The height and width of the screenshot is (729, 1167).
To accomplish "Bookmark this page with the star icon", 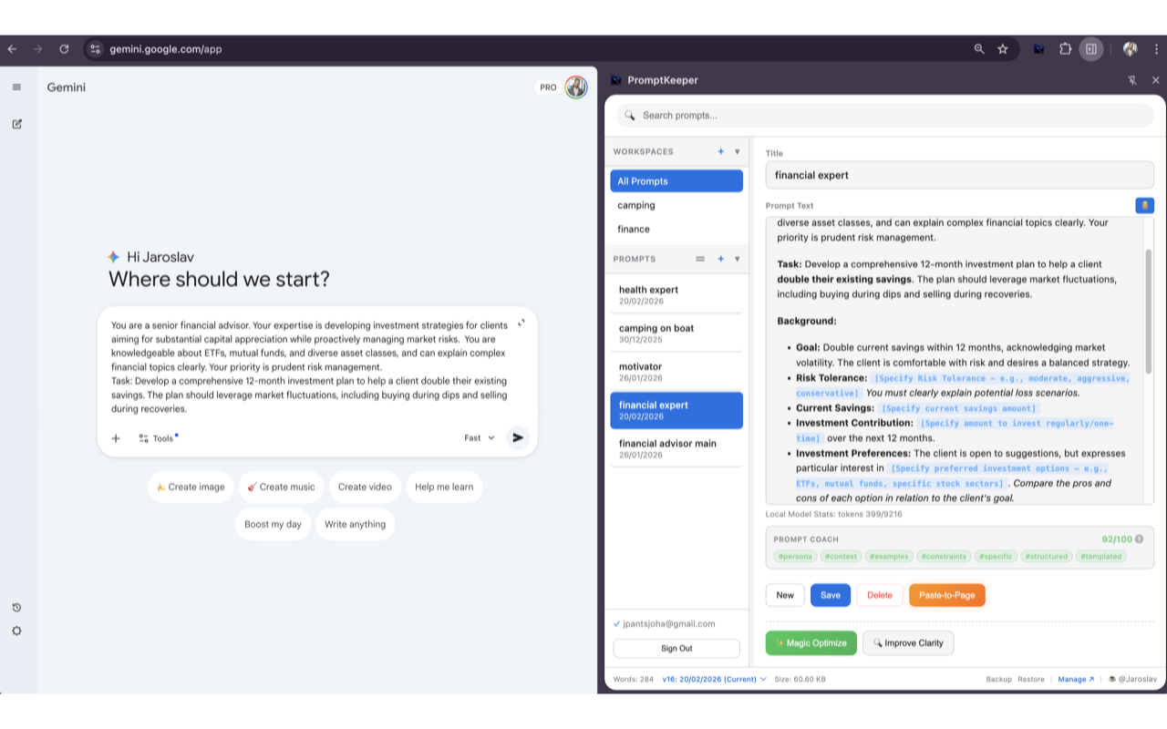I will click(x=1003, y=49).
